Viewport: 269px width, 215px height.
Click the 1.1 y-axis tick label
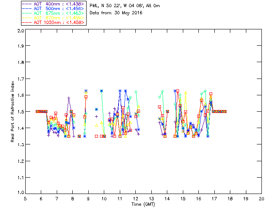[21, 178]
